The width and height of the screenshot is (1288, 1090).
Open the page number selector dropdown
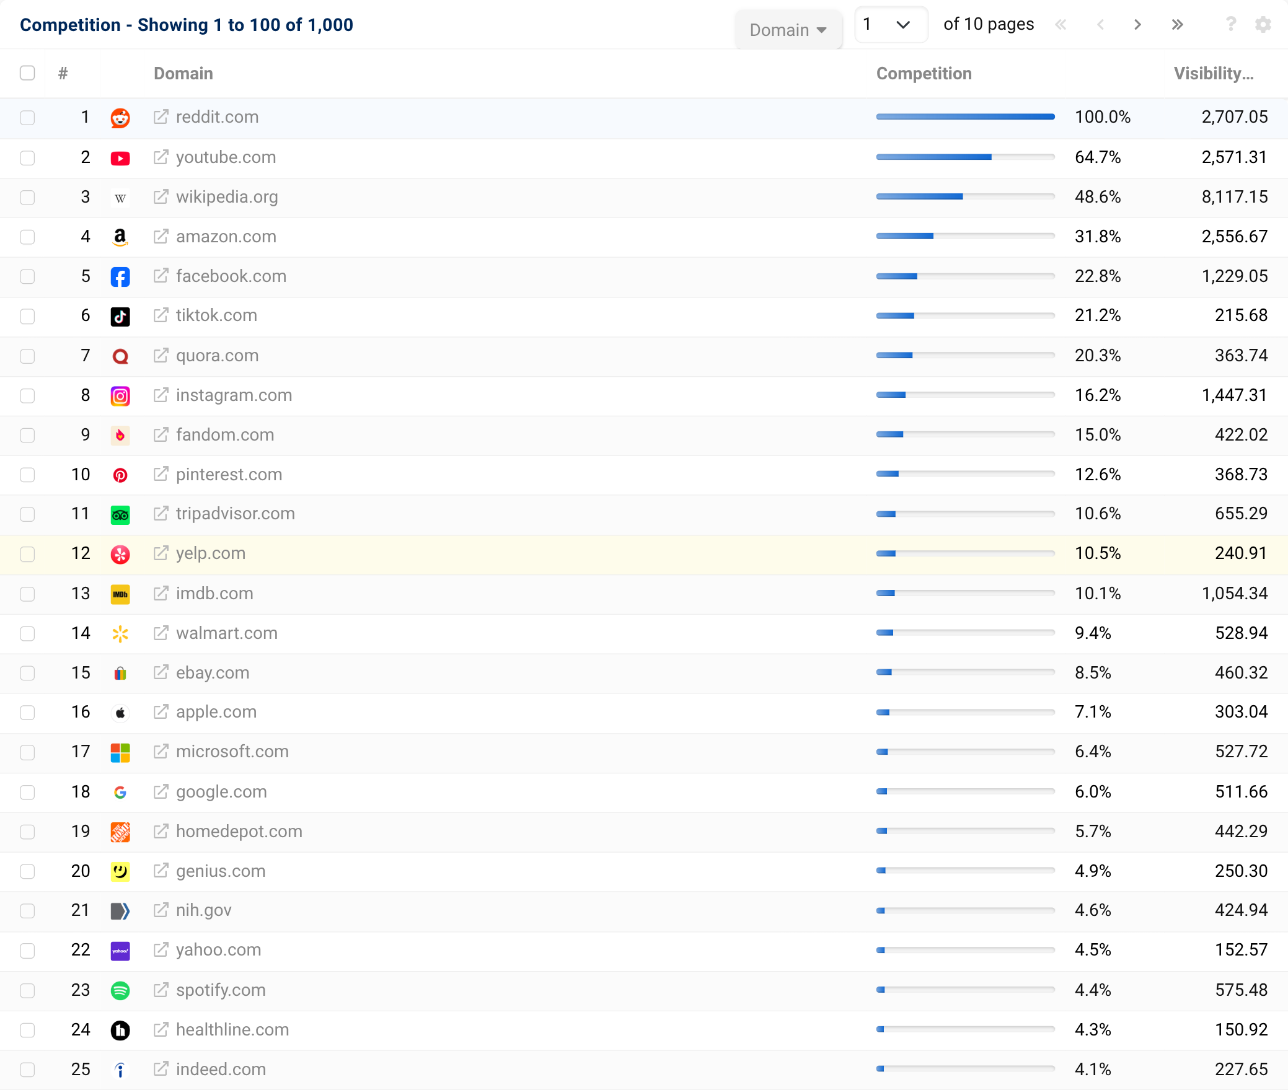point(891,25)
